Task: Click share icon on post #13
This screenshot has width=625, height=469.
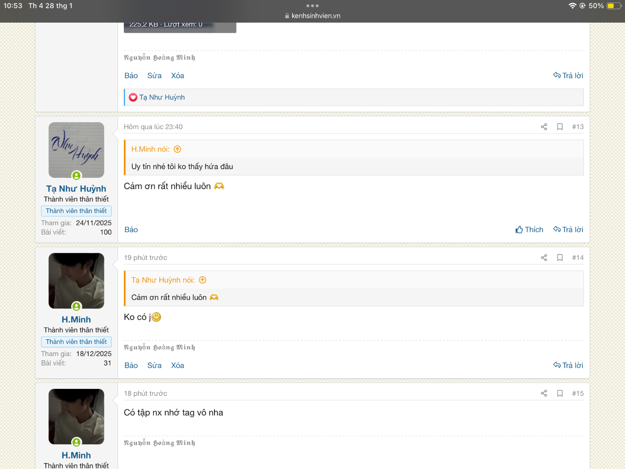Action: 544,127
